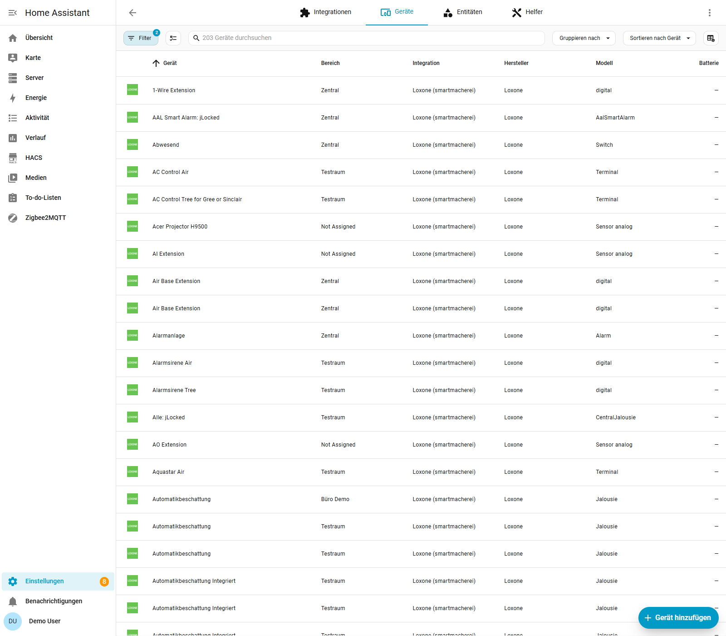Sort by the Modell column header

click(x=604, y=63)
